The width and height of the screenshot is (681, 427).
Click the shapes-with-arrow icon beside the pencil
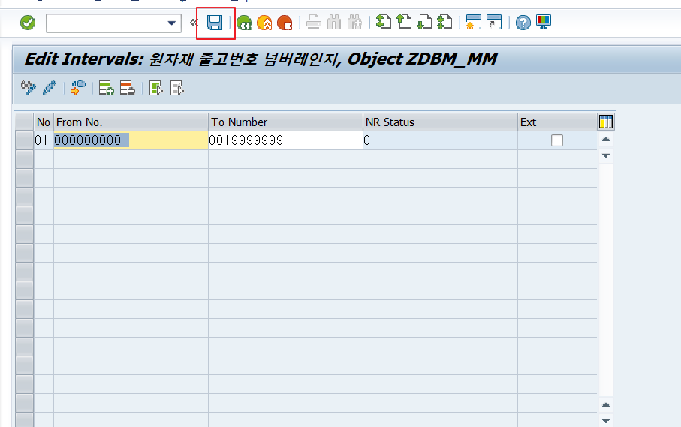point(78,88)
